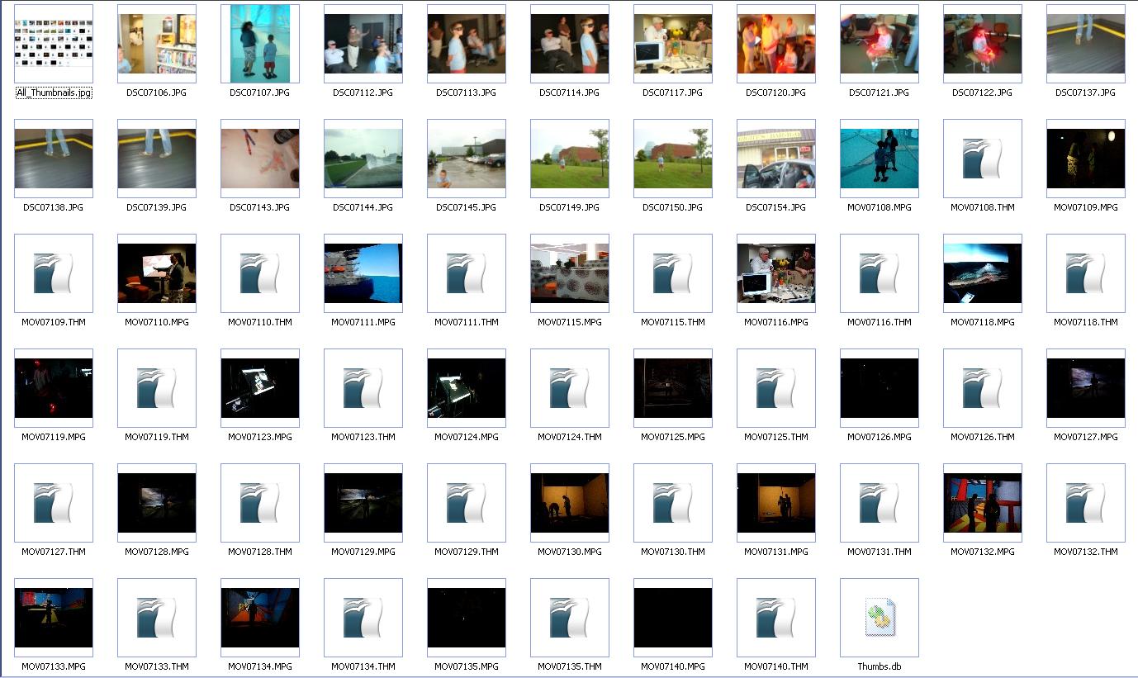Viewport: 1138px width, 678px height.
Task: Select the MOV07118.THM file icon
Action: point(1086,273)
